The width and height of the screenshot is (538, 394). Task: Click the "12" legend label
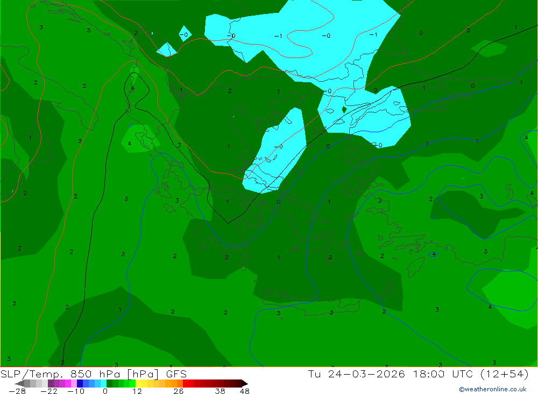[x=137, y=391]
